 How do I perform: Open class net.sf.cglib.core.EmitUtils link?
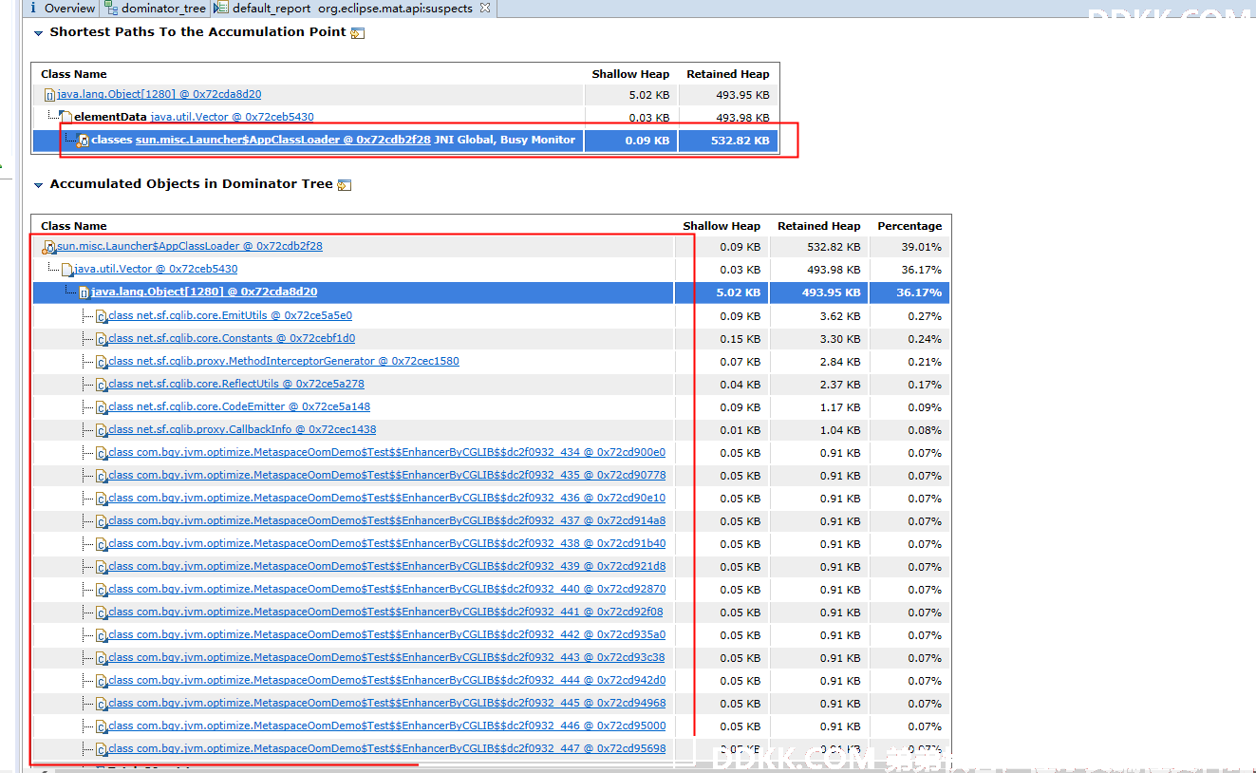point(230,315)
